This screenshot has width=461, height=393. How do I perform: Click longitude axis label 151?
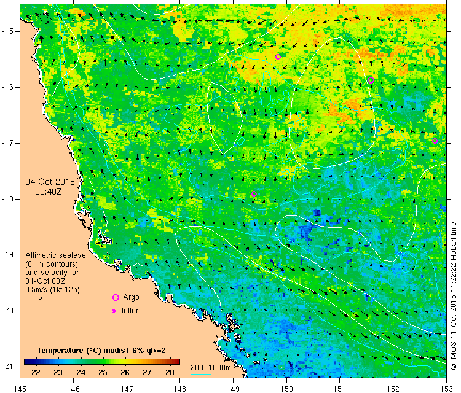coord(339,389)
